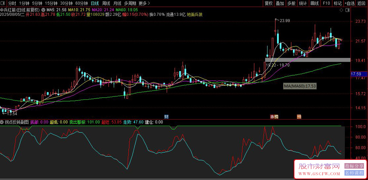
Task: Add stock via +自选 button
Action: [x=350, y=3]
